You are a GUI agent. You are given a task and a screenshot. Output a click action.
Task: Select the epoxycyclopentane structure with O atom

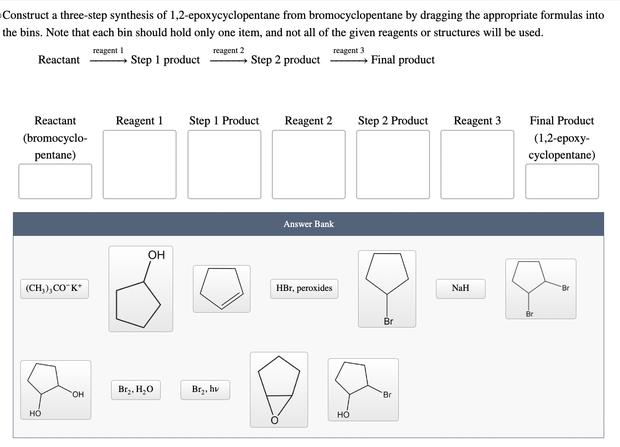coord(279,389)
